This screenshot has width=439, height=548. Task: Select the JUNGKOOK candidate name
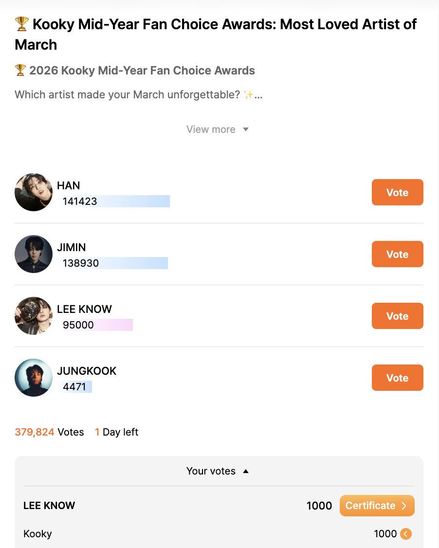[87, 371]
